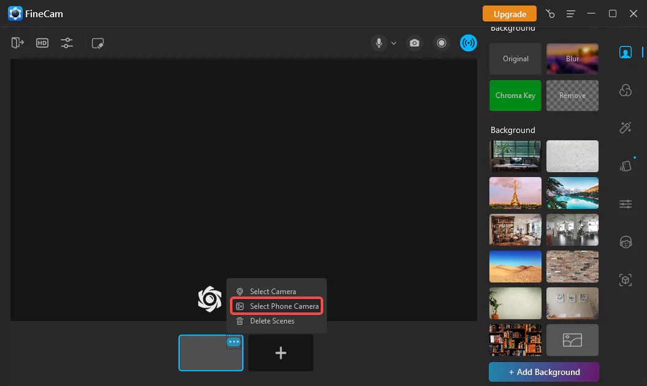647x386 pixels.
Task: Click the whiteboard notes icon in the toolbar
Action: (98, 43)
